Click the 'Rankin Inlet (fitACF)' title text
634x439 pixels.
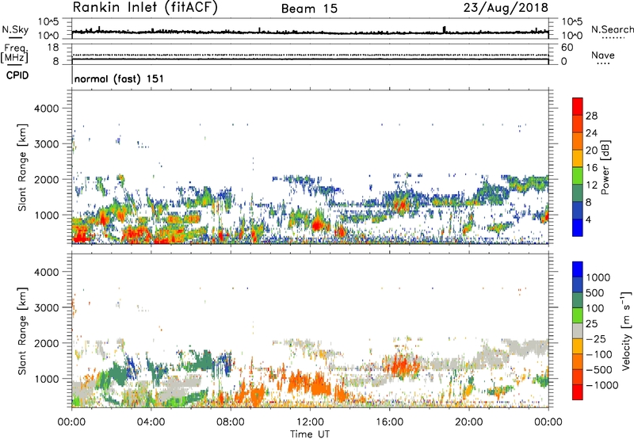tap(145, 8)
